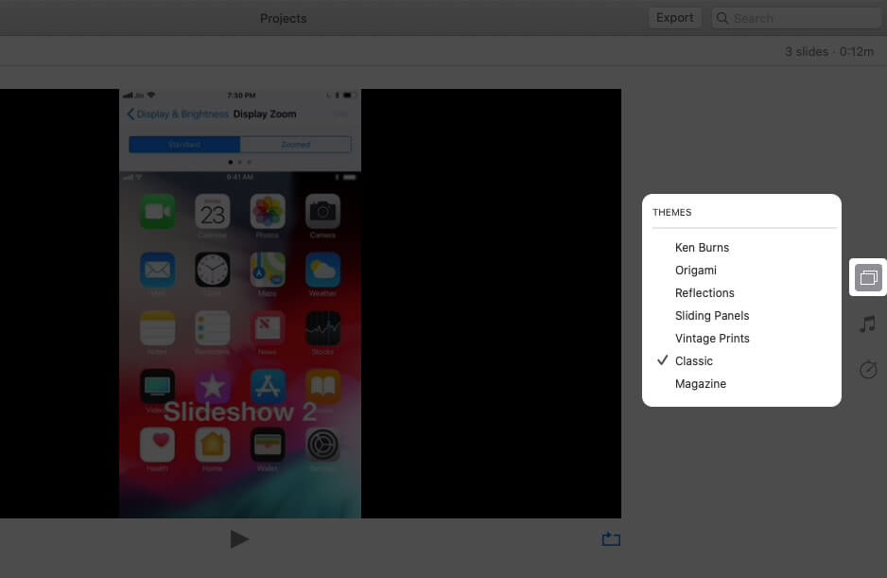
Task: Open the Themes panel icon
Action: (x=868, y=277)
